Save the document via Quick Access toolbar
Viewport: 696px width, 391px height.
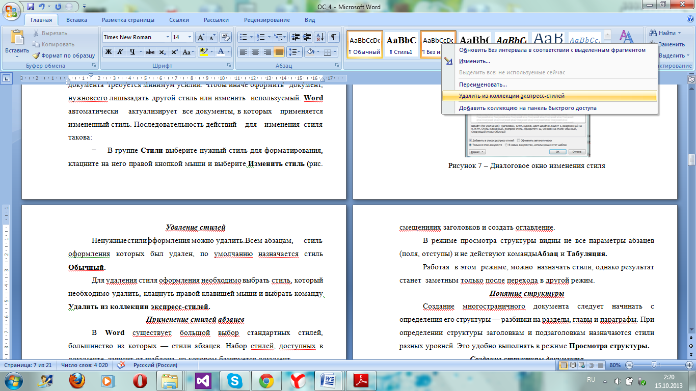pos(31,7)
